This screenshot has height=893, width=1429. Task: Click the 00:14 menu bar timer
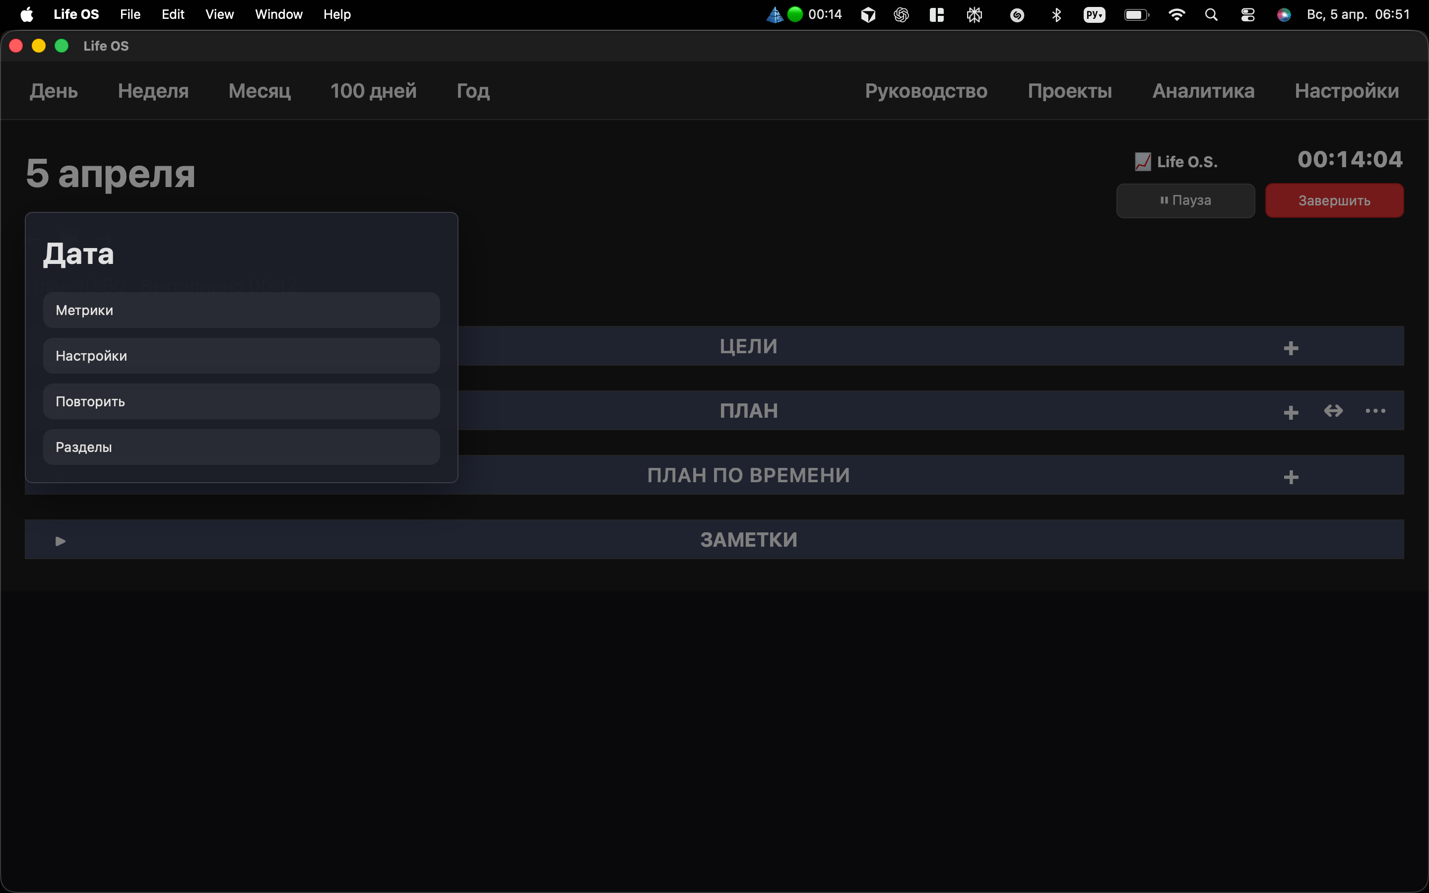(825, 14)
